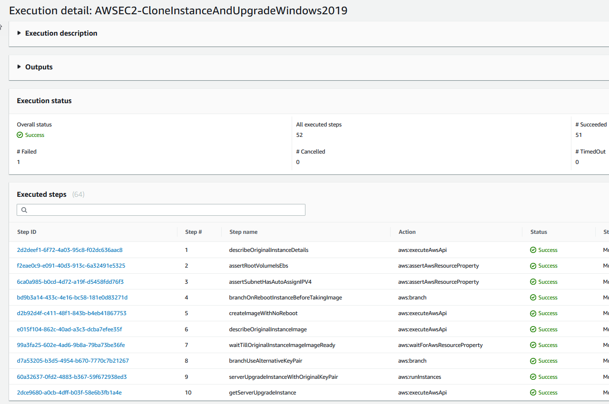Click the Success icon beside assertRootVolumeIsEbs
This screenshot has width=609, height=404.
[533, 265]
